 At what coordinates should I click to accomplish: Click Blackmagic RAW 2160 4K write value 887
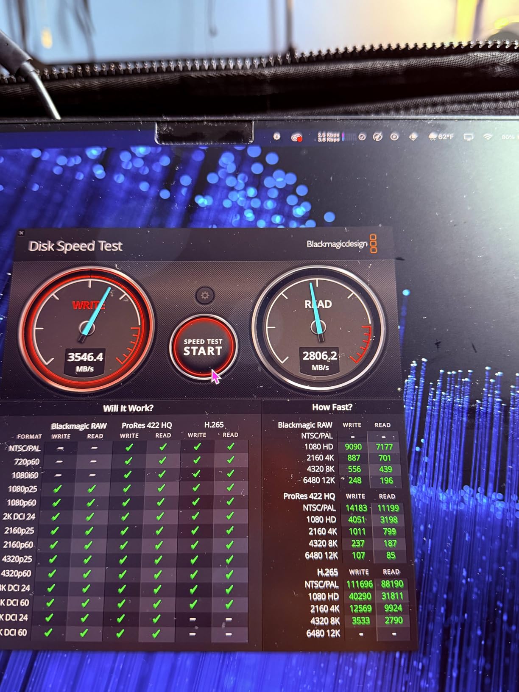(x=354, y=458)
